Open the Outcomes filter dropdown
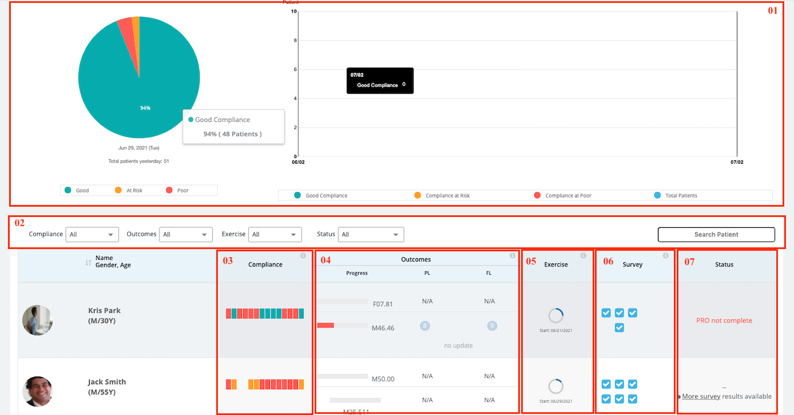This screenshot has width=794, height=415. [186, 234]
